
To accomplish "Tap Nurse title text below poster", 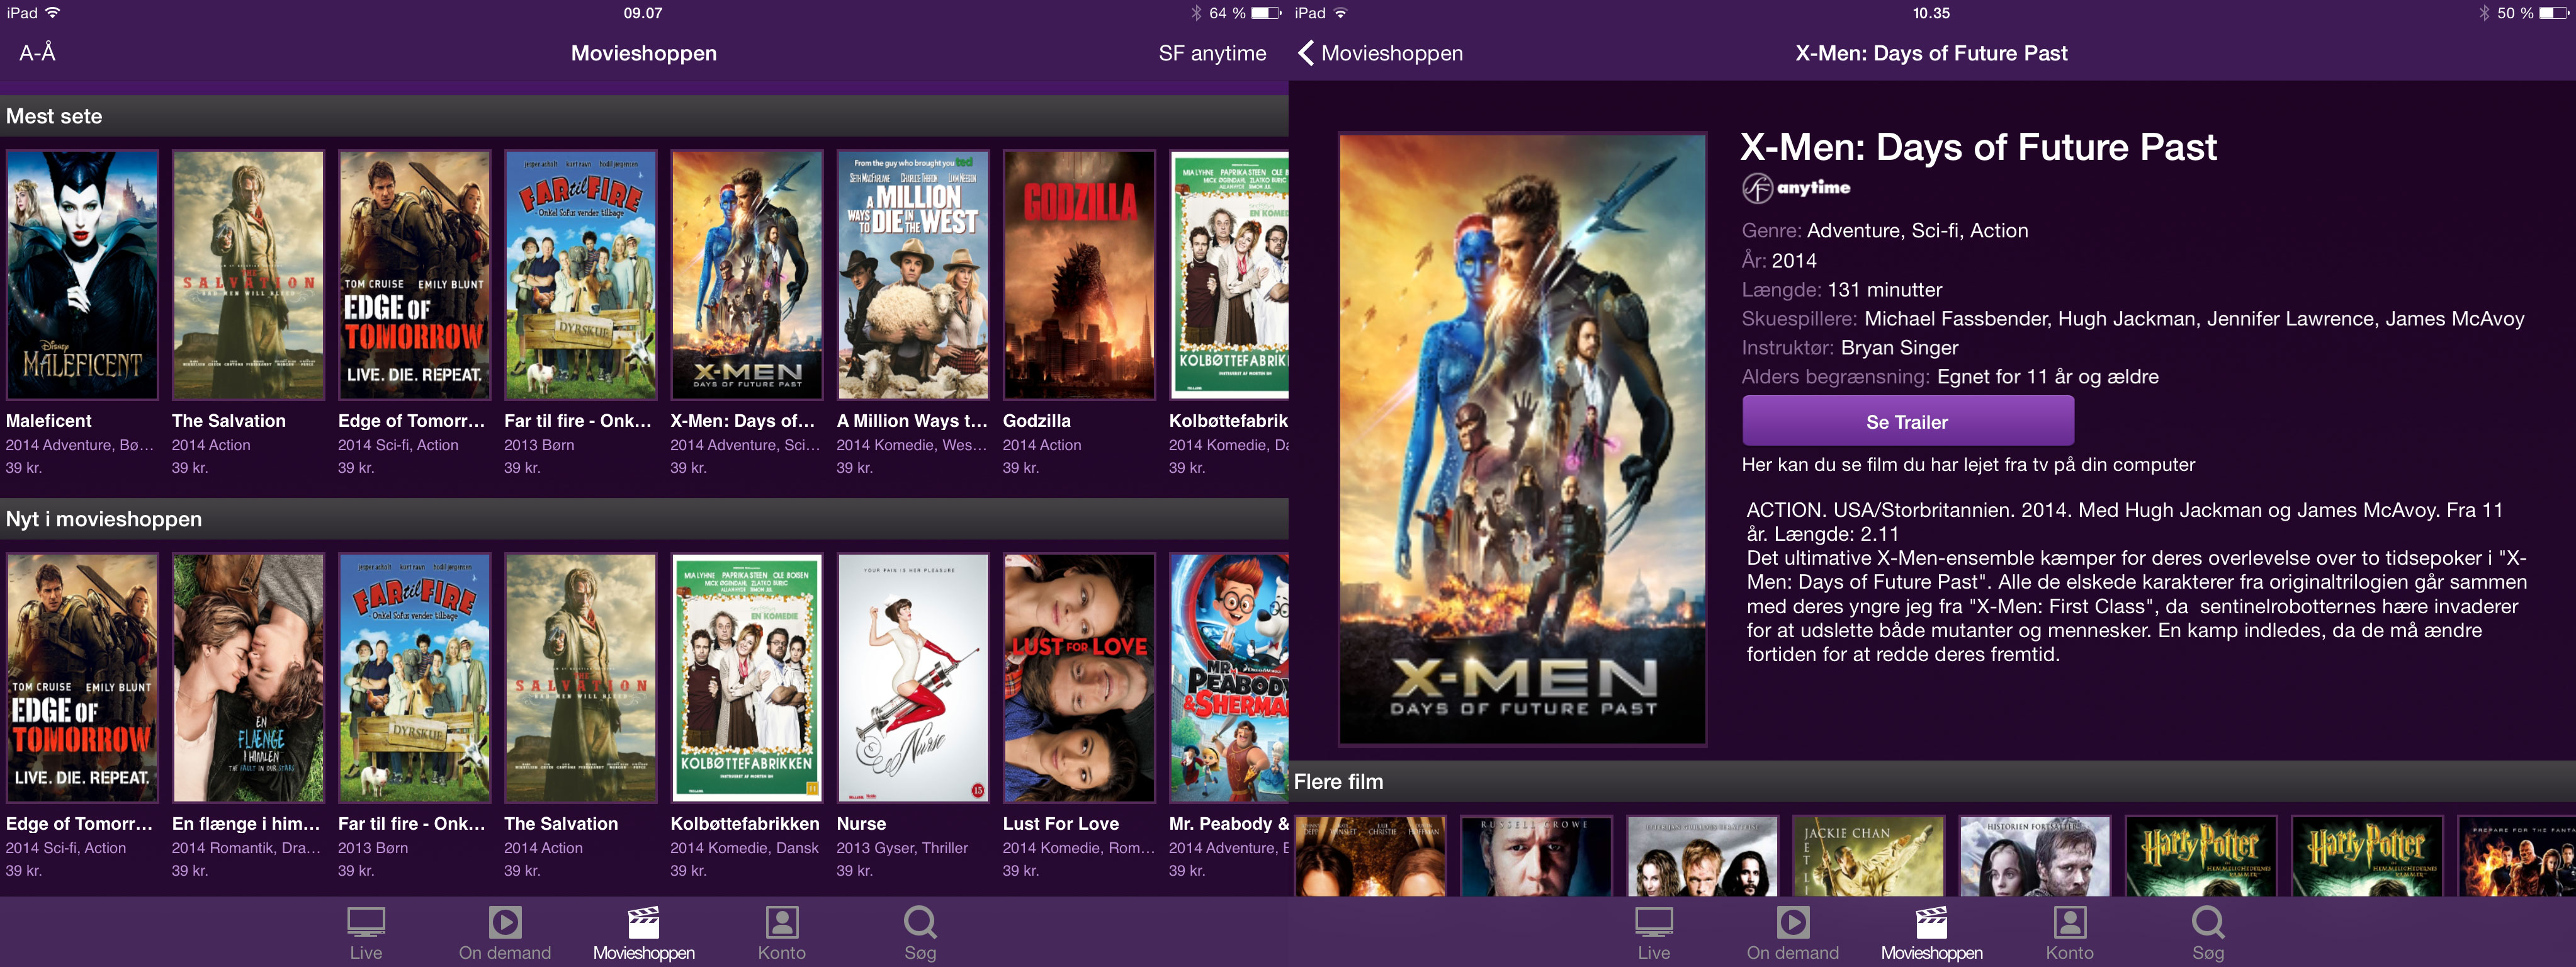I will pyautogui.click(x=861, y=824).
